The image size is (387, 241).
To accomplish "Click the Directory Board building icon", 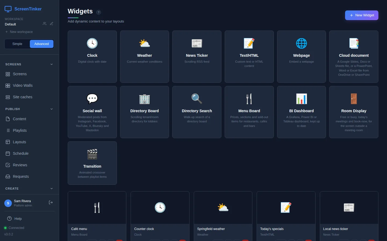I will point(145,99).
